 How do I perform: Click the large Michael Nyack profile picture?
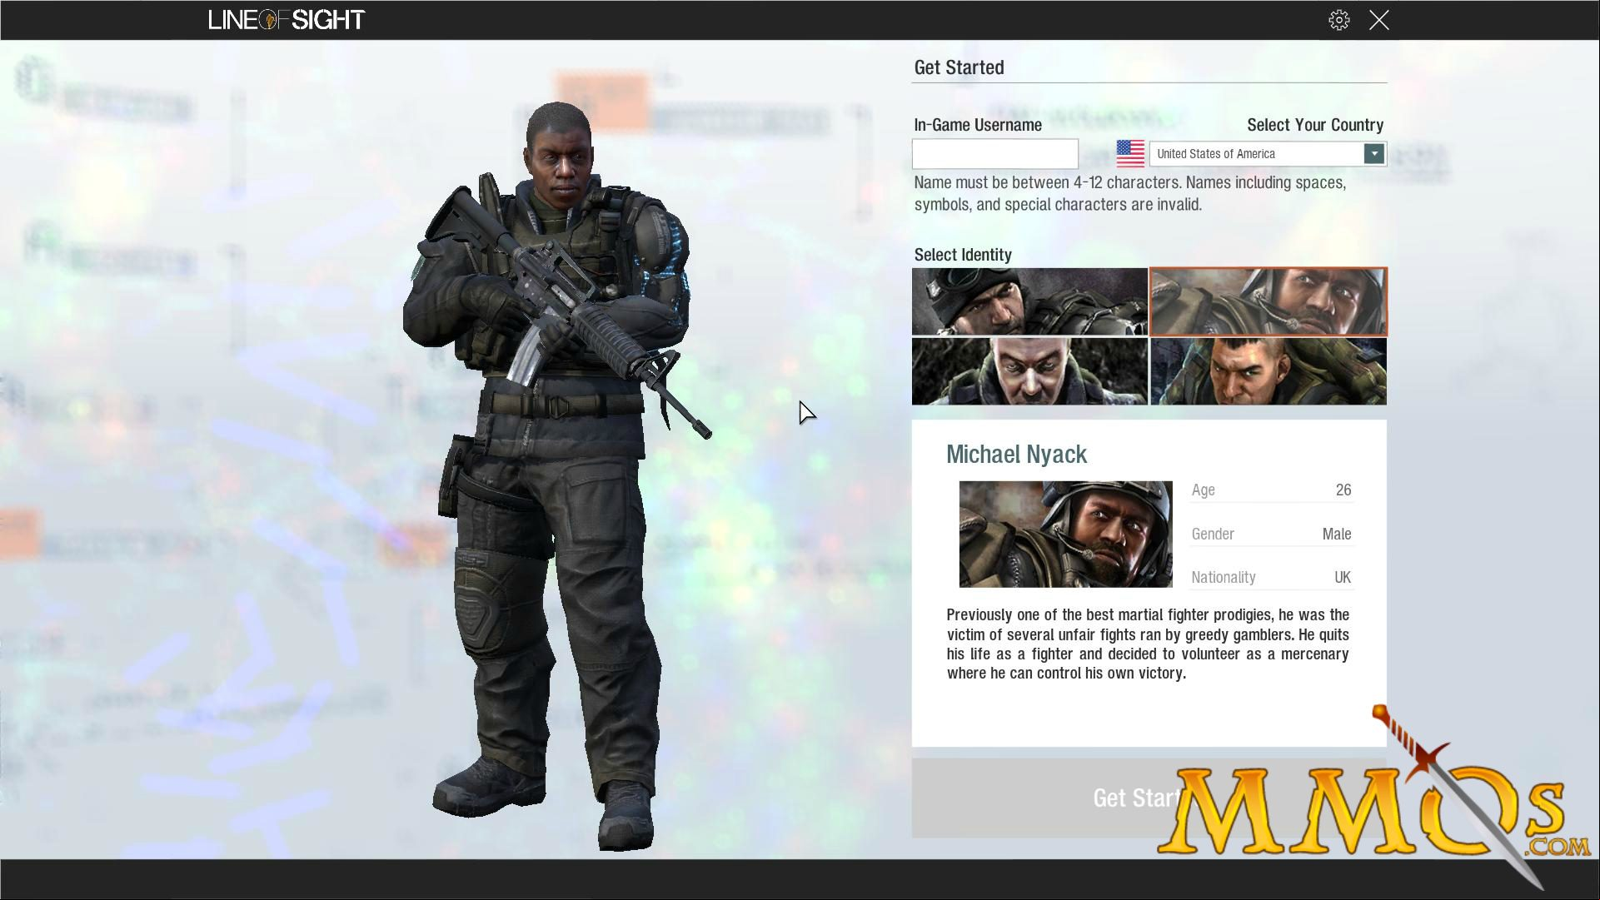coord(1065,535)
